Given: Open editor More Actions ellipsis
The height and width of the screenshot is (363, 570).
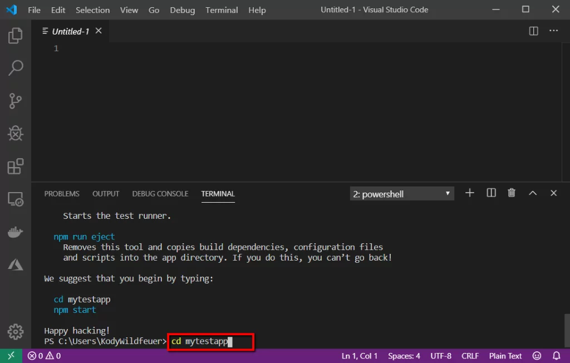Looking at the screenshot, I should click(x=553, y=31).
